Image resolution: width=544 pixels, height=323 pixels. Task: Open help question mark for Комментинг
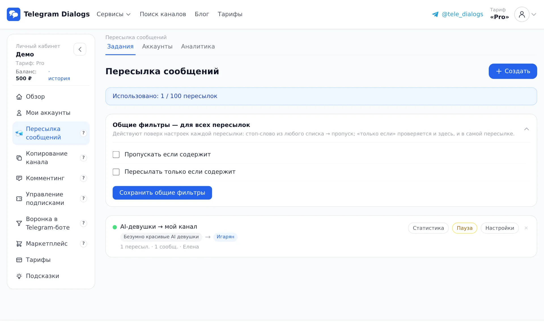coord(83,178)
